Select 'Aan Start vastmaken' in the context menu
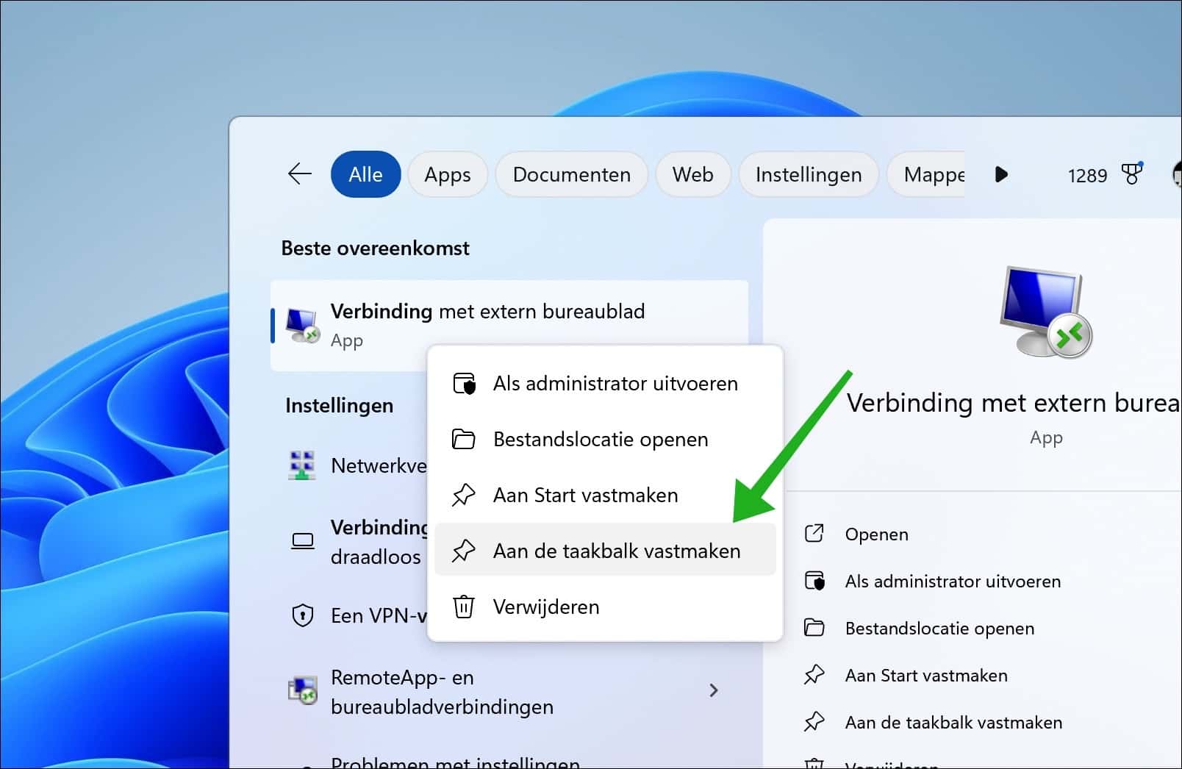The width and height of the screenshot is (1182, 769). pos(585,495)
